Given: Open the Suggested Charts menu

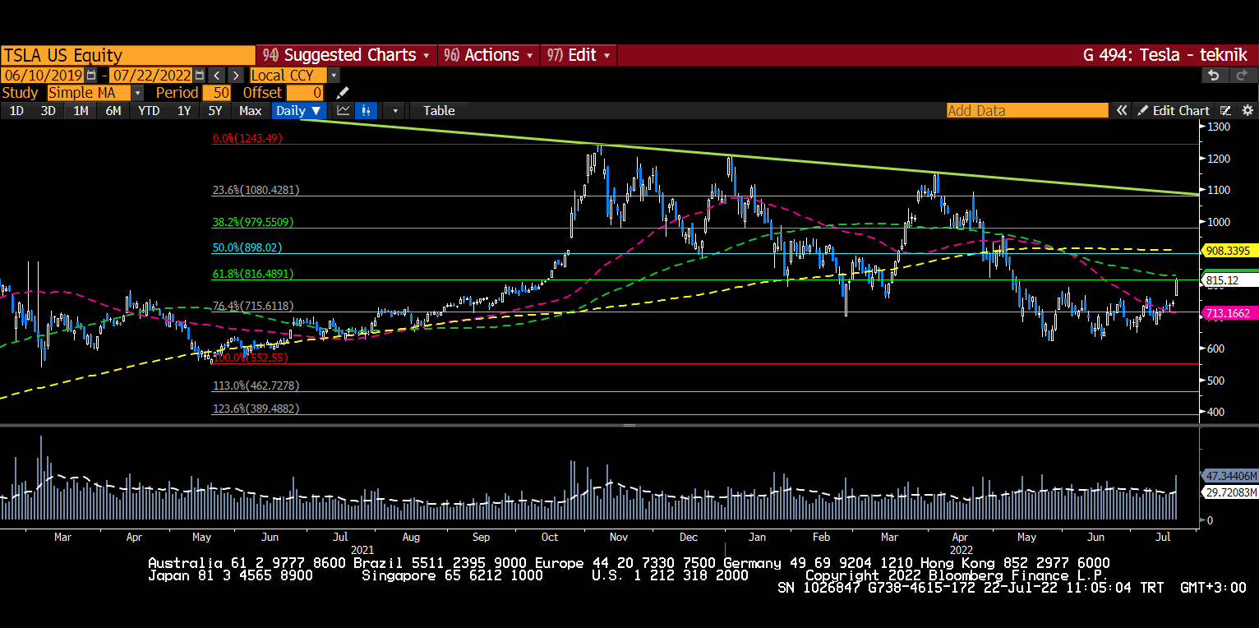Looking at the screenshot, I should pos(347,55).
